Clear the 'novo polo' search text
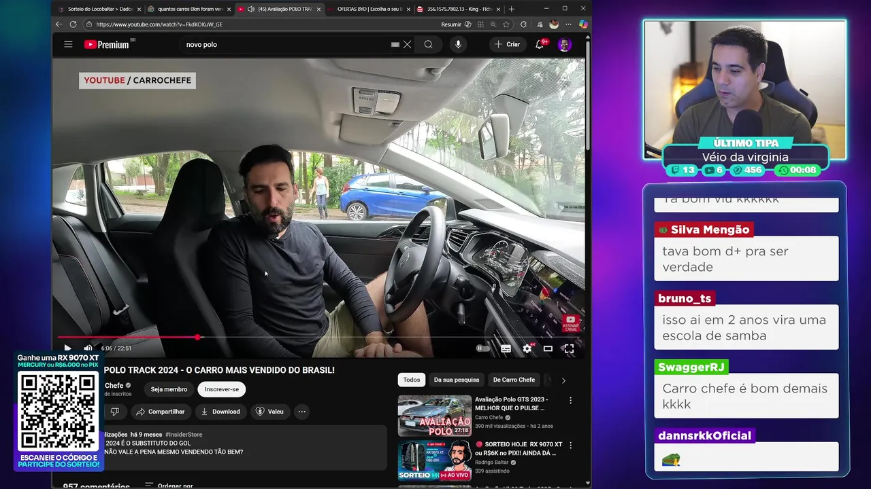The image size is (871, 489). click(407, 44)
